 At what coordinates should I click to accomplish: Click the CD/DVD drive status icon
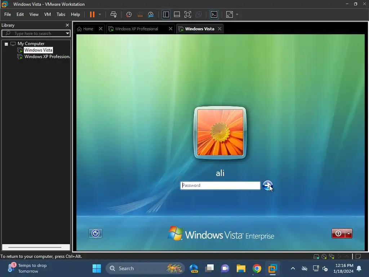pos(324,256)
